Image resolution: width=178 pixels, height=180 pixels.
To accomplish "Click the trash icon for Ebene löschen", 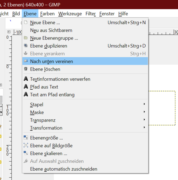I will (26, 69).
